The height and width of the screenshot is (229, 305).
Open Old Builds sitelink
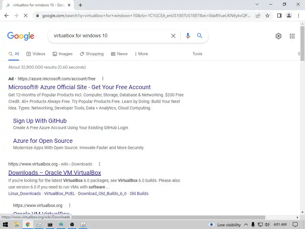pos(139,194)
